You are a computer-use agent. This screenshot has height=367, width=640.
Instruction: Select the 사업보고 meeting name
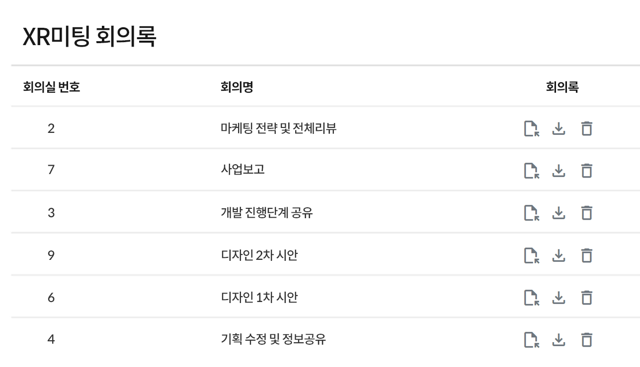pos(242,170)
